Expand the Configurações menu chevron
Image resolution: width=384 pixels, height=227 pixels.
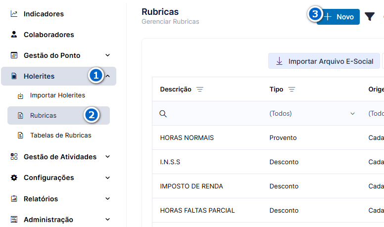pyautogui.click(x=107, y=178)
